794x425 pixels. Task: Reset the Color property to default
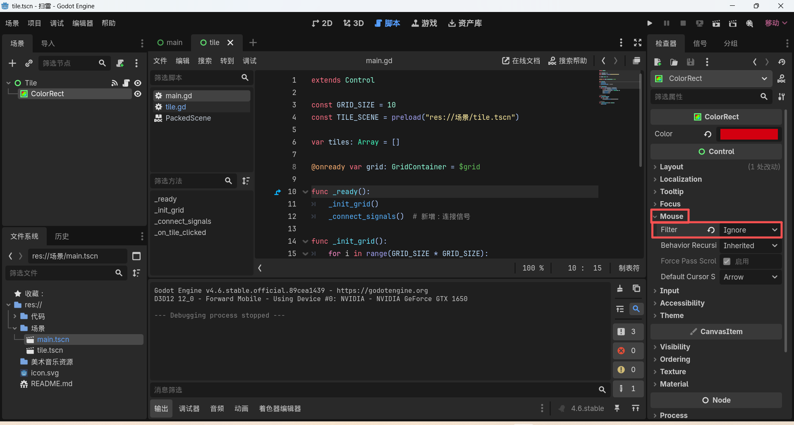click(708, 134)
